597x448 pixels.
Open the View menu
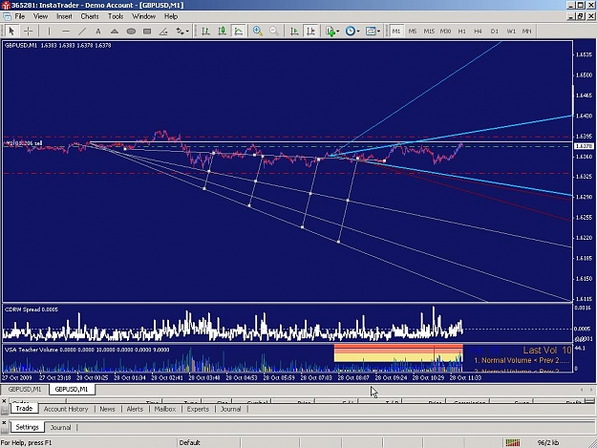(40, 16)
